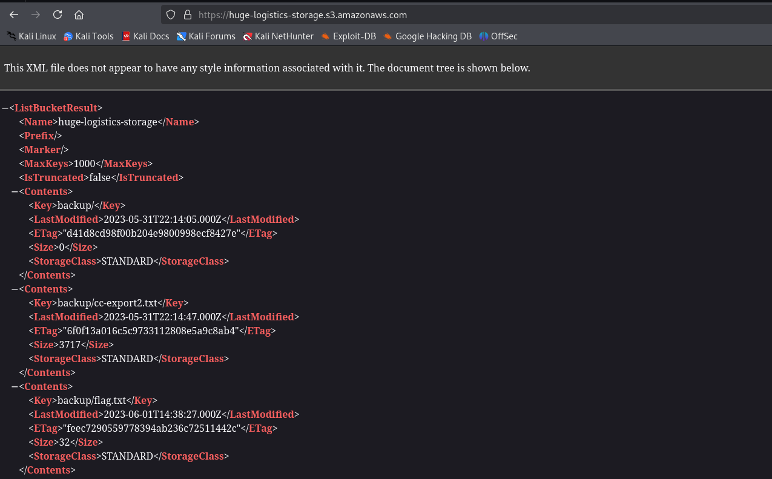Show site security info via padlock icon
The height and width of the screenshot is (479, 772).
pyautogui.click(x=187, y=15)
